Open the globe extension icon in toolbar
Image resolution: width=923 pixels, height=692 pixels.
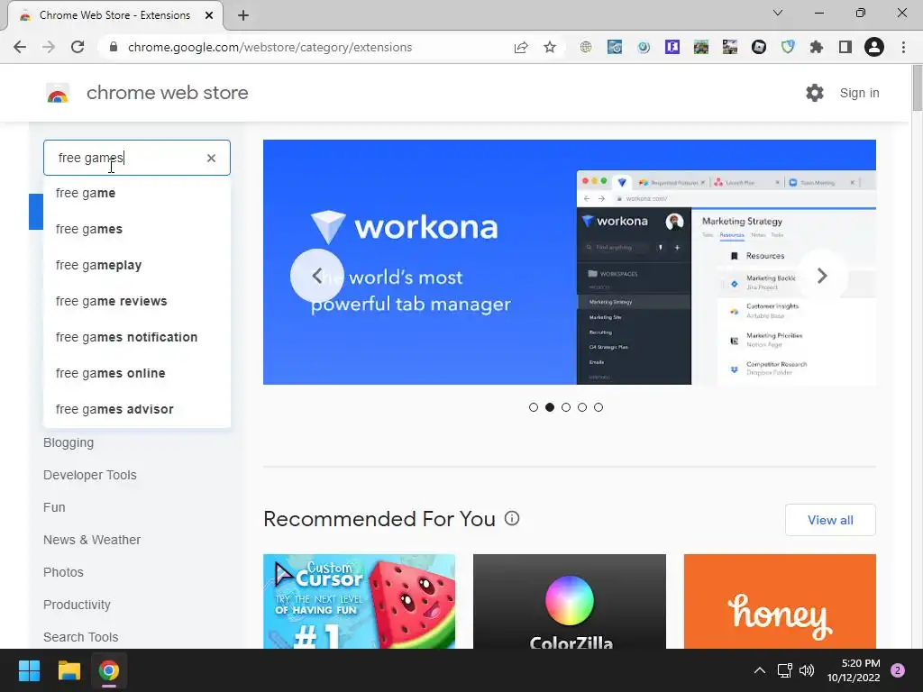point(586,47)
